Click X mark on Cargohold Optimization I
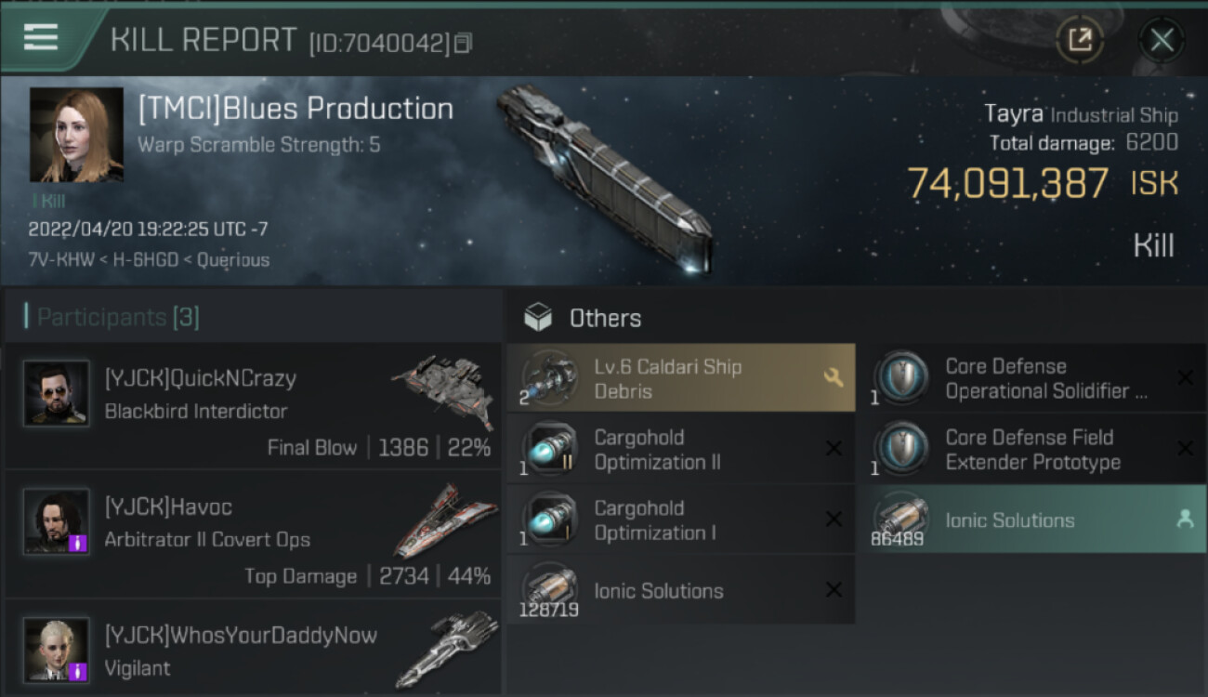The height and width of the screenshot is (697, 1208). click(x=834, y=519)
